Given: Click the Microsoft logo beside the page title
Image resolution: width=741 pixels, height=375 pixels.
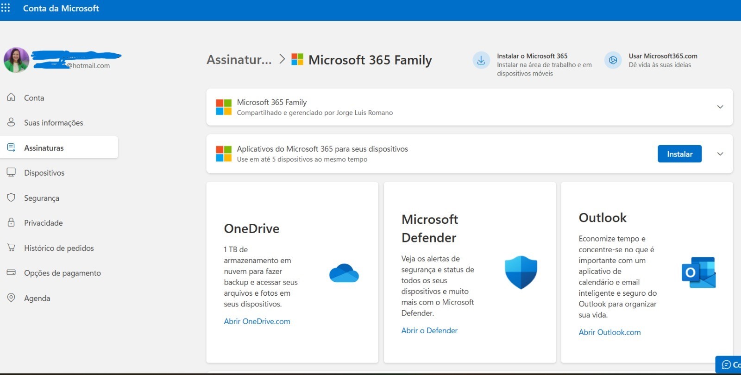Looking at the screenshot, I should pyautogui.click(x=297, y=59).
